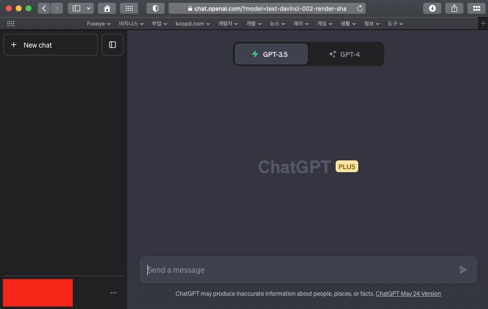The image size is (488, 309).
Task: Expand the 비지니스 bookmarks folder
Action: (x=131, y=24)
